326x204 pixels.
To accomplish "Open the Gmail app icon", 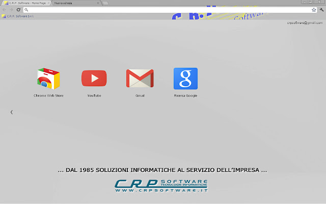I will [x=140, y=78].
